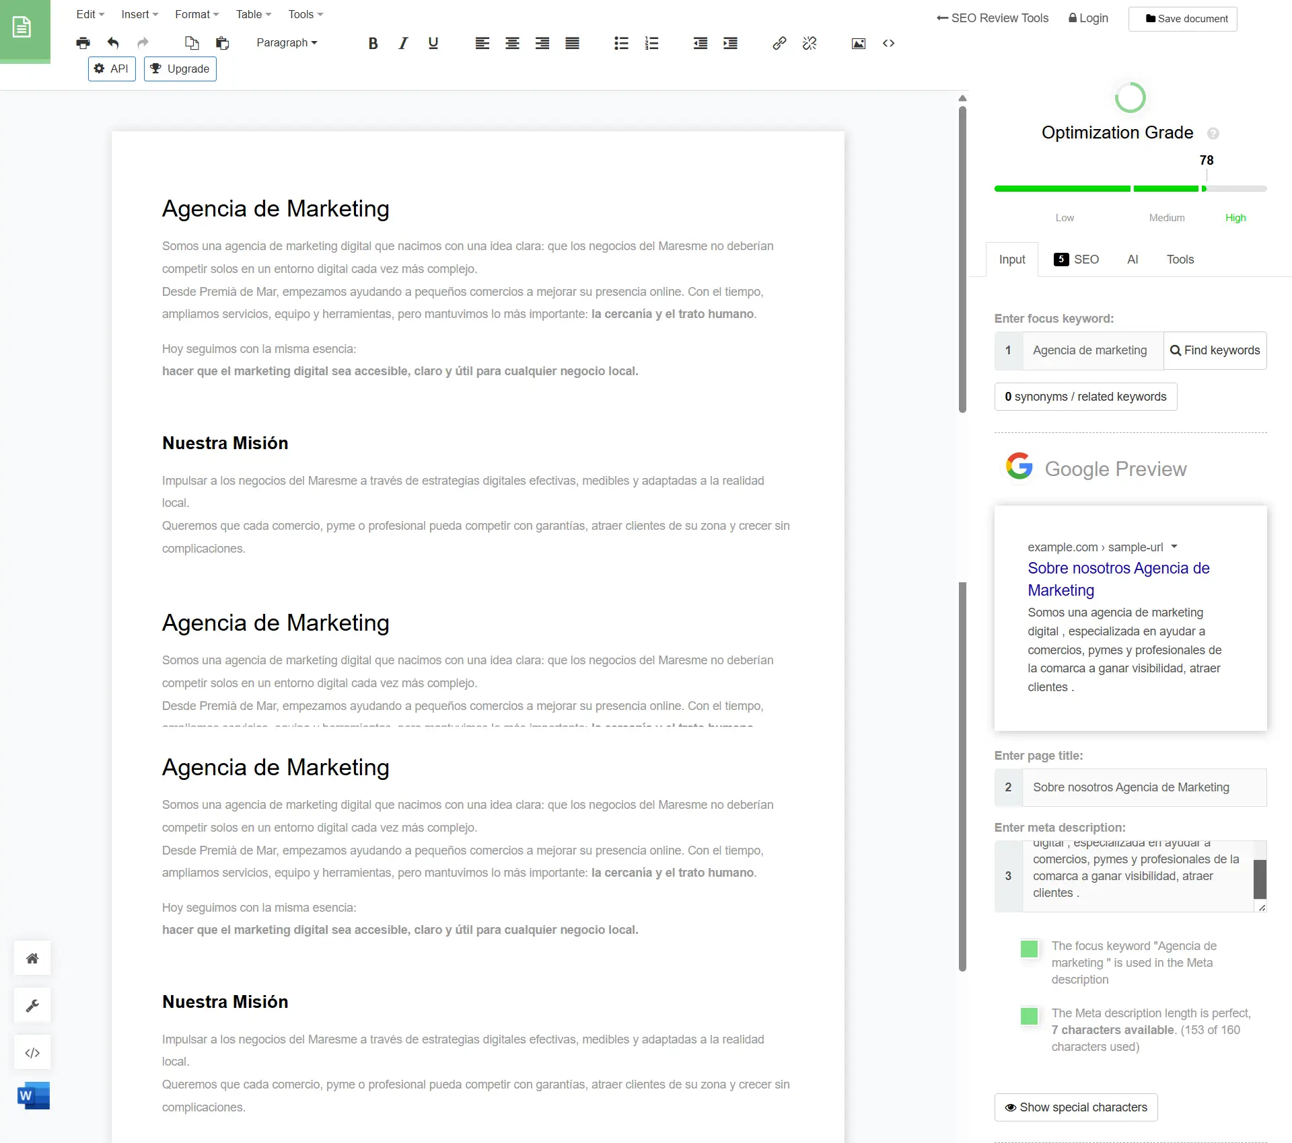Expand the Google Preview URL dropdown arrow
This screenshot has height=1143, width=1292.
click(1174, 547)
